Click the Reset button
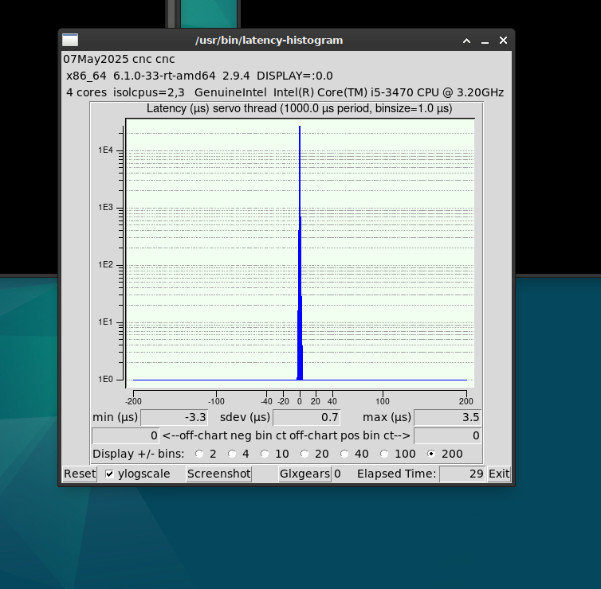Viewport: 601px width, 589px height. [80, 474]
